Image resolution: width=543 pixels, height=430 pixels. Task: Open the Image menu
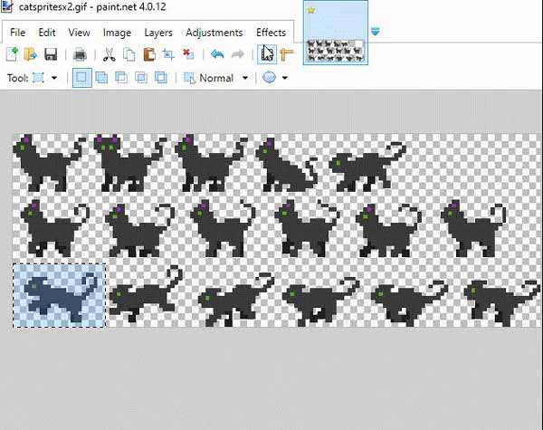pyautogui.click(x=117, y=33)
